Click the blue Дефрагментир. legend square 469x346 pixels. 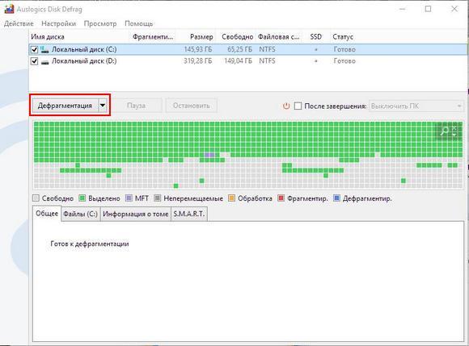click(337, 198)
